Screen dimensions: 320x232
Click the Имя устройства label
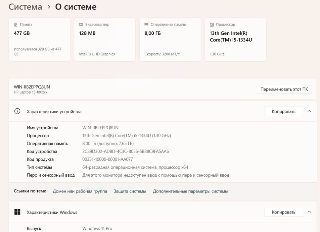[42, 128]
